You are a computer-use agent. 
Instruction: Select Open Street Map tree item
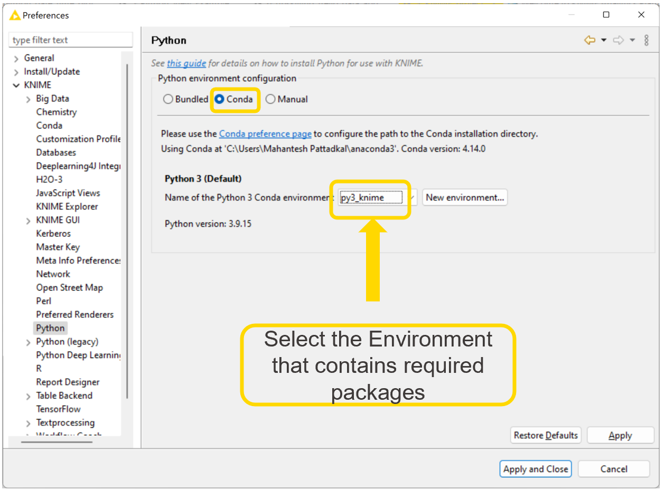tap(69, 287)
